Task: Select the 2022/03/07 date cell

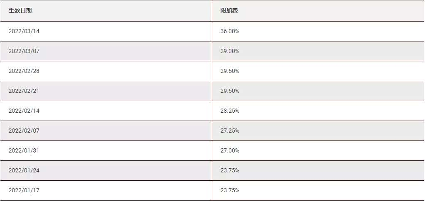Action: click(x=24, y=51)
